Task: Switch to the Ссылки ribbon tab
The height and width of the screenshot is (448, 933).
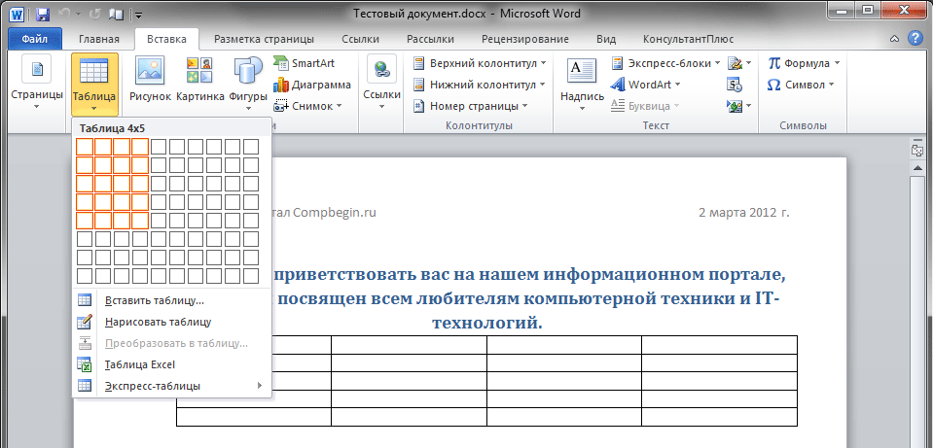Action: 361,39
